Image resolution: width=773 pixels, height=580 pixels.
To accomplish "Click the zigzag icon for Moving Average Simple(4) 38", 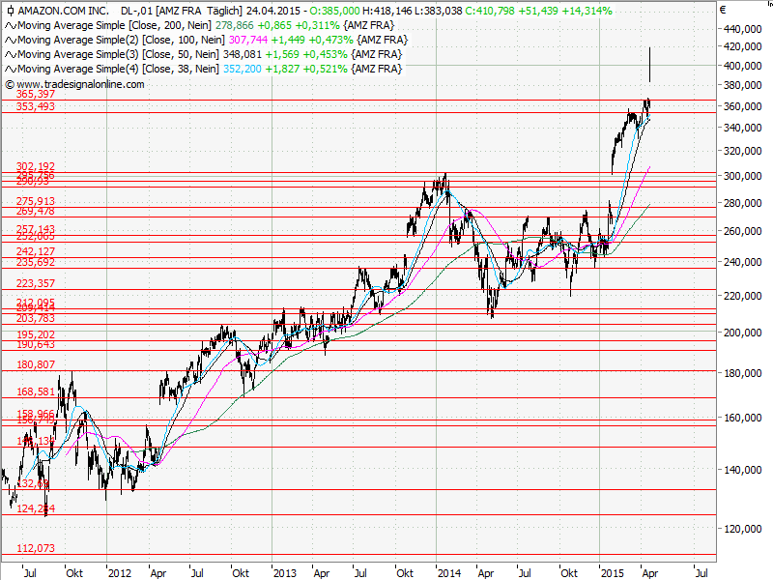I will click(11, 69).
